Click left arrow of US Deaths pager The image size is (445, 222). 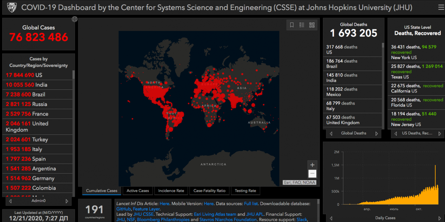(x=395, y=133)
